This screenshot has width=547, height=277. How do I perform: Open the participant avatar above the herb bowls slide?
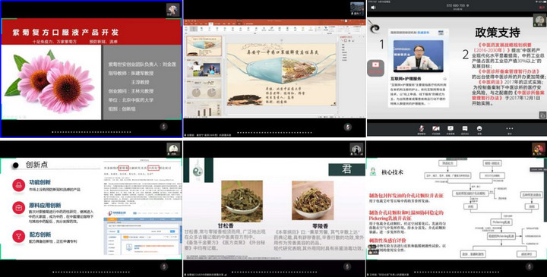click(356, 150)
